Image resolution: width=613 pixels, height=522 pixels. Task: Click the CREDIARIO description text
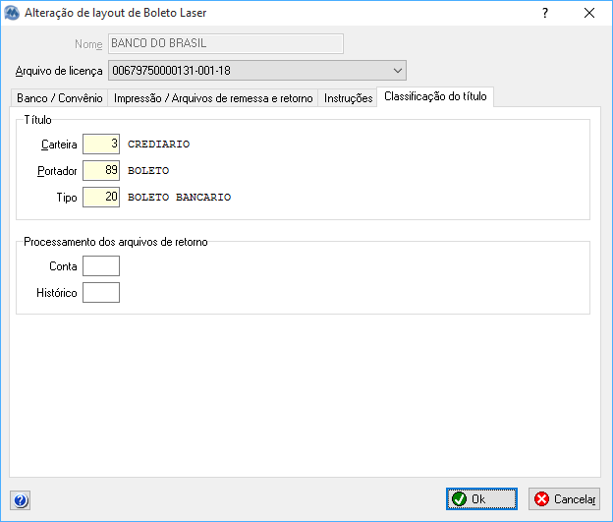click(158, 144)
